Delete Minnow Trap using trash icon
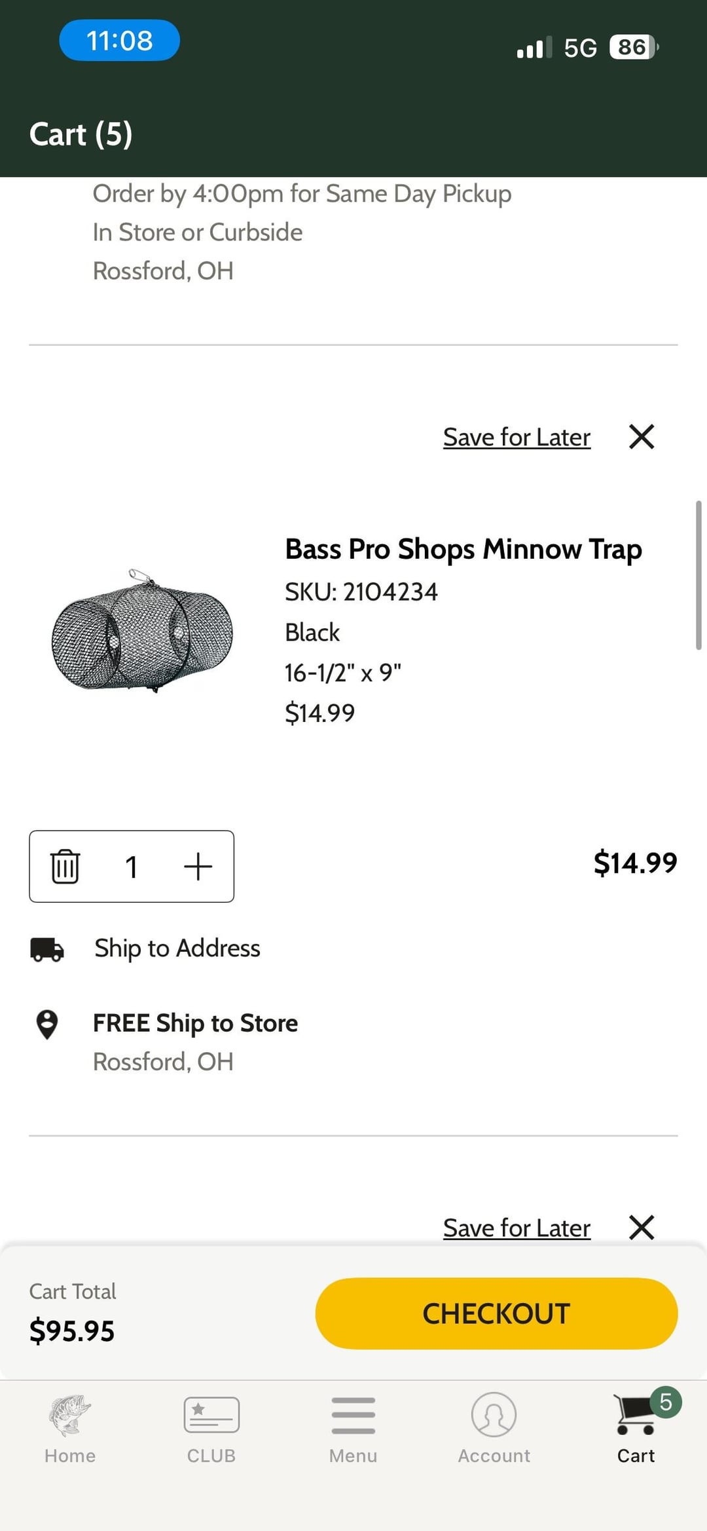The image size is (707, 1531). (65, 866)
